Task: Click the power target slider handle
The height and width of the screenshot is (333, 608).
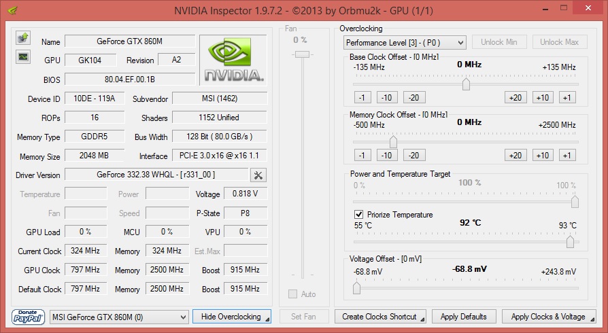Action: 575,202
